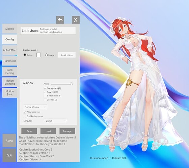
Task: Switch to the Auto Effect tab
Action: point(10,50)
